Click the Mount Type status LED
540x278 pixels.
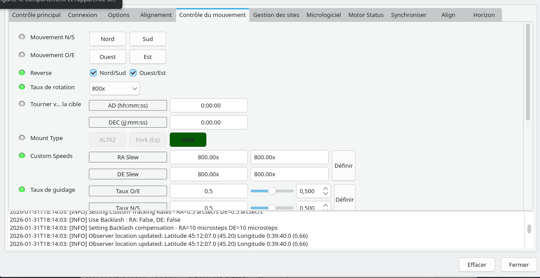point(22,138)
